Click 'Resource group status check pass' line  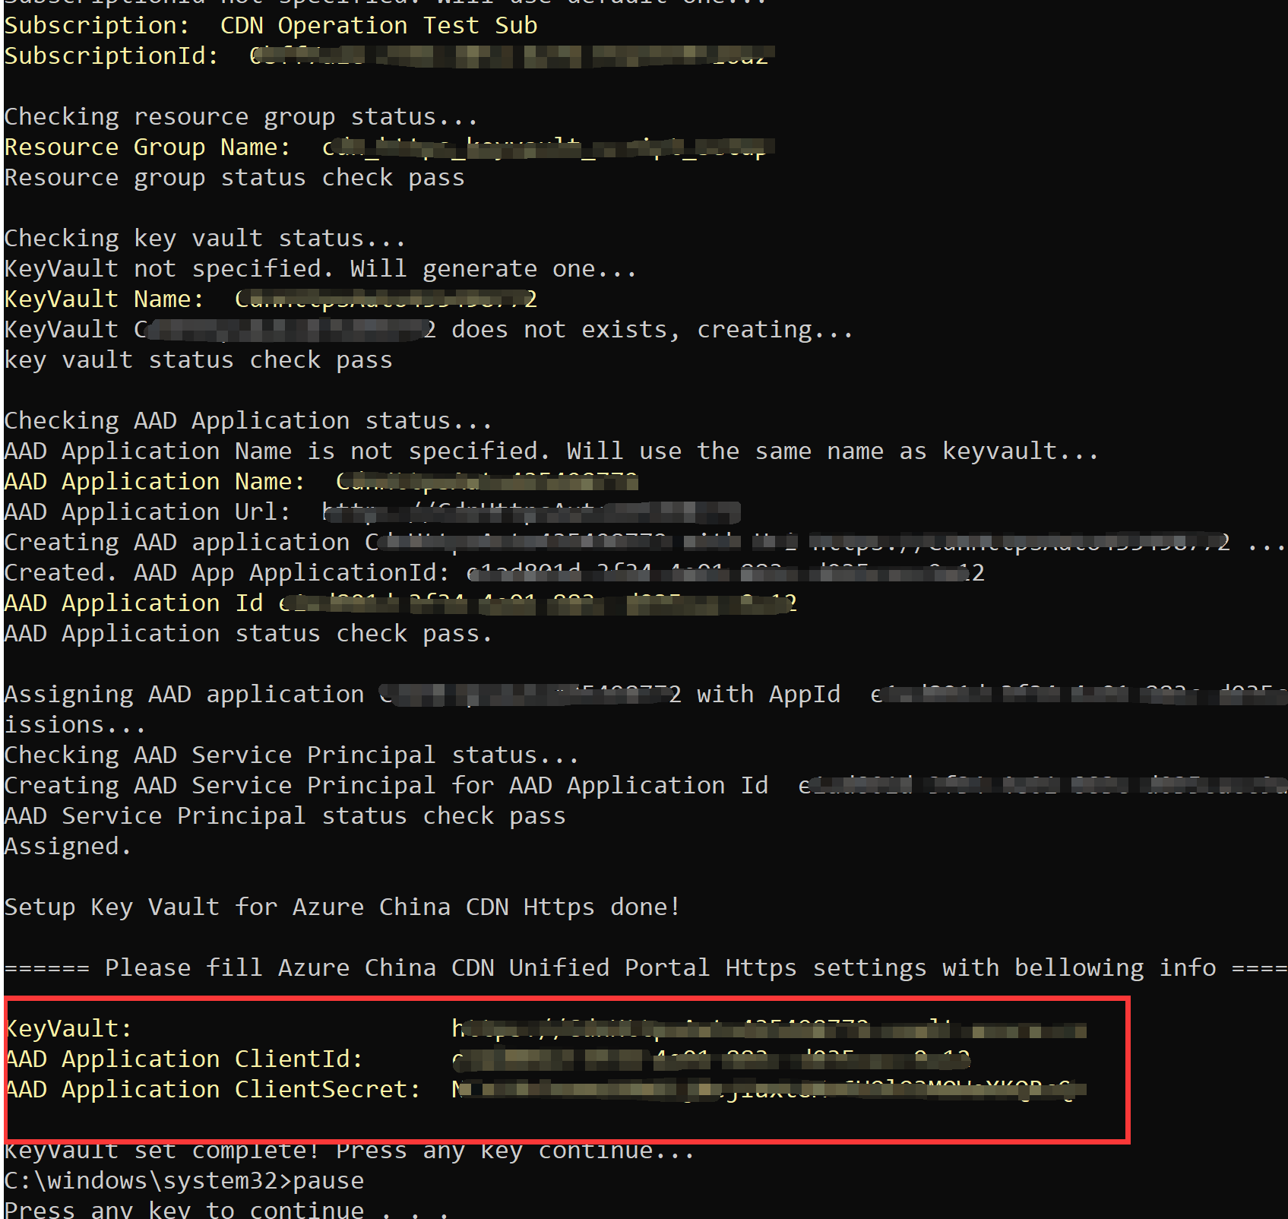[235, 178]
